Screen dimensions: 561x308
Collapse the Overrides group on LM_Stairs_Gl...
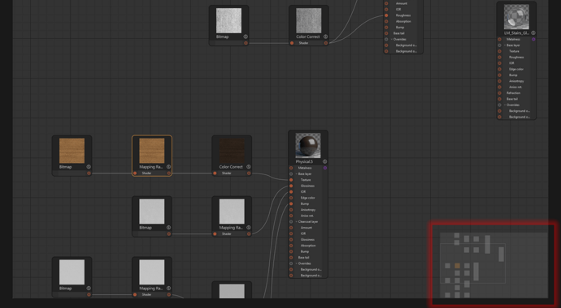(505, 105)
